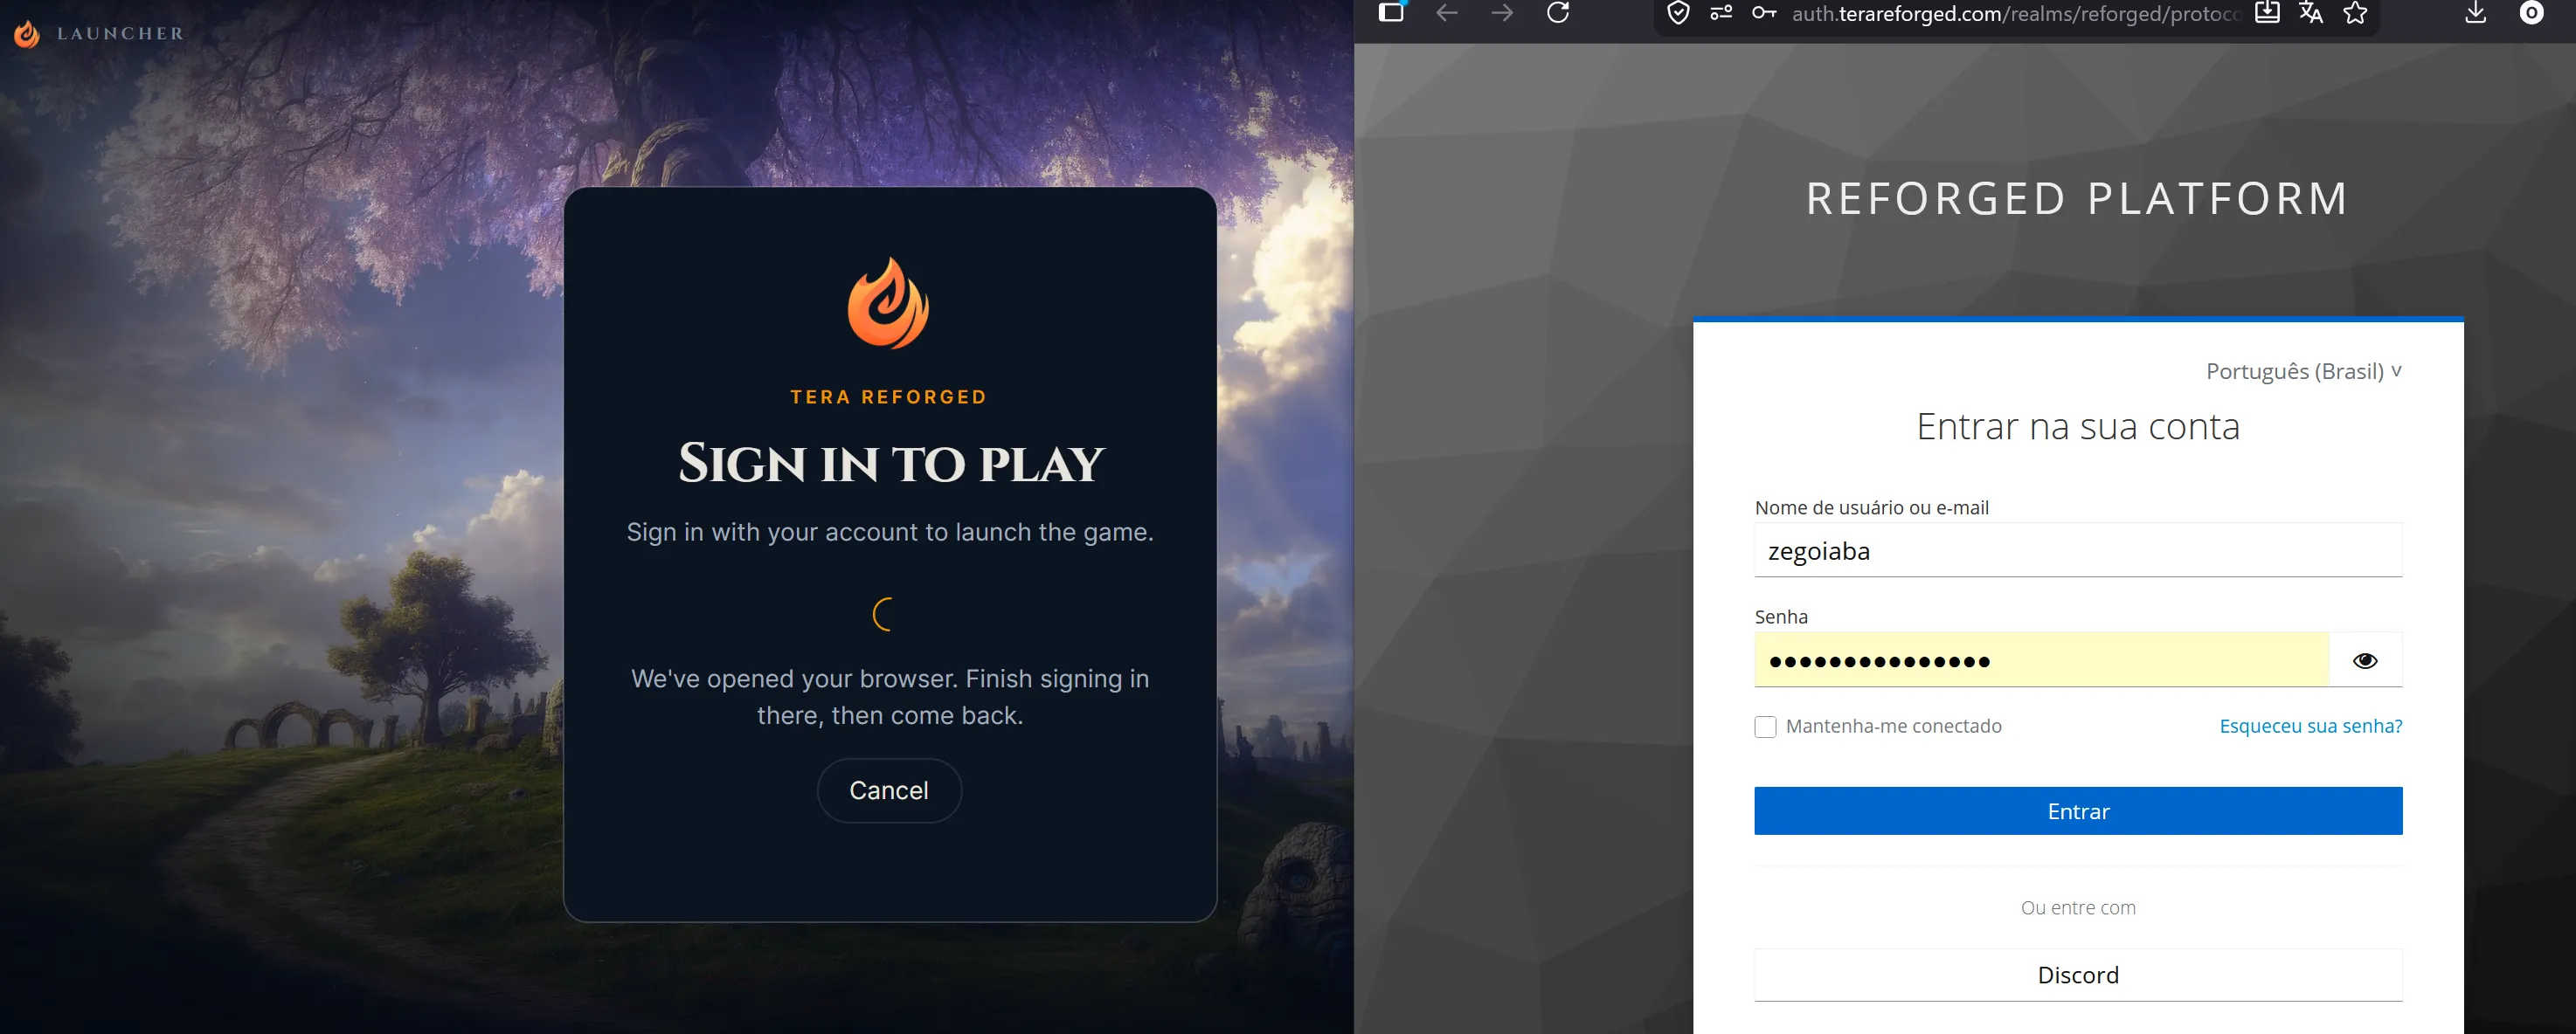2576x1034 pixels.
Task: Open the browser profile account icon
Action: 2531,12
